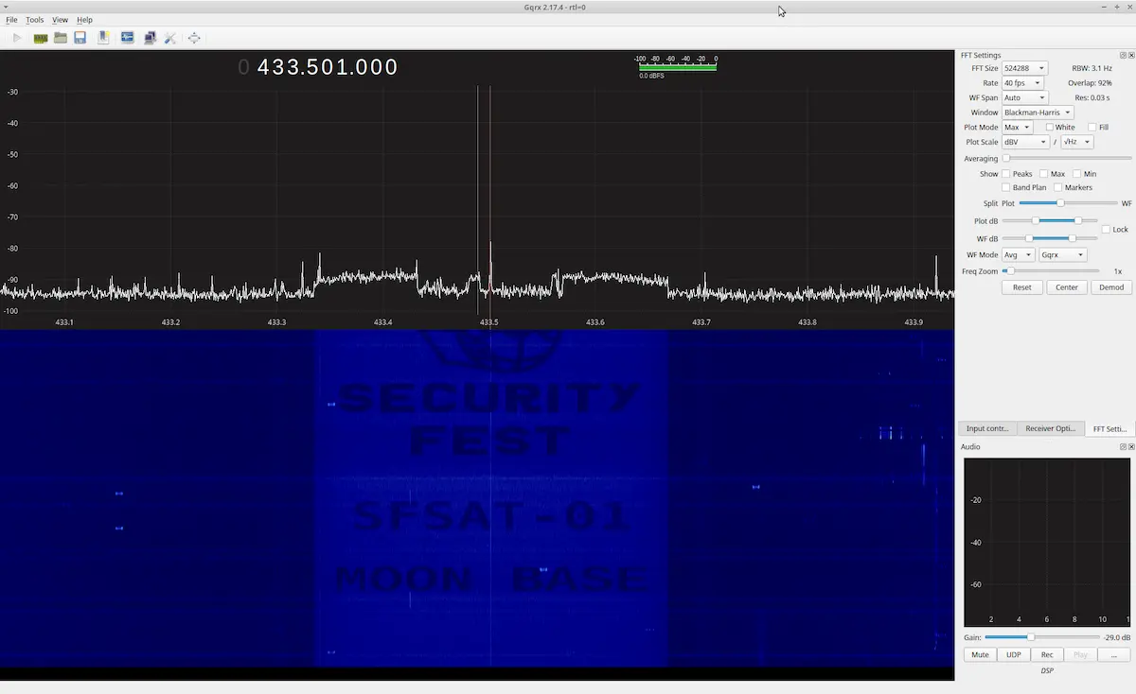Viewport: 1136px width, 694px height.
Task: Click the WF dB range slider
Action: click(x=1050, y=238)
